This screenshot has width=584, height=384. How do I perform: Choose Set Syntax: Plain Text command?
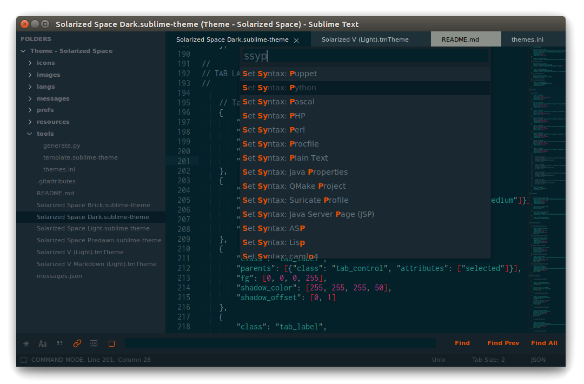coord(365,158)
